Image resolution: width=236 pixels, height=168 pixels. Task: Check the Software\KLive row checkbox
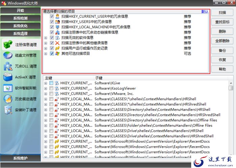coord(51,83)
